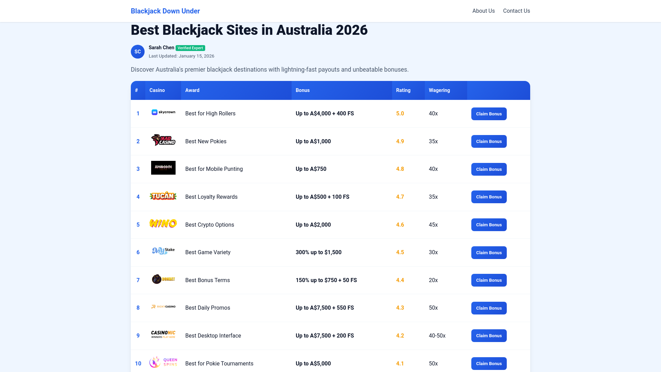This screenshot has width=661, height=372.
Task: Click 'Best Desktop Interface' award text
Action: 213,336
